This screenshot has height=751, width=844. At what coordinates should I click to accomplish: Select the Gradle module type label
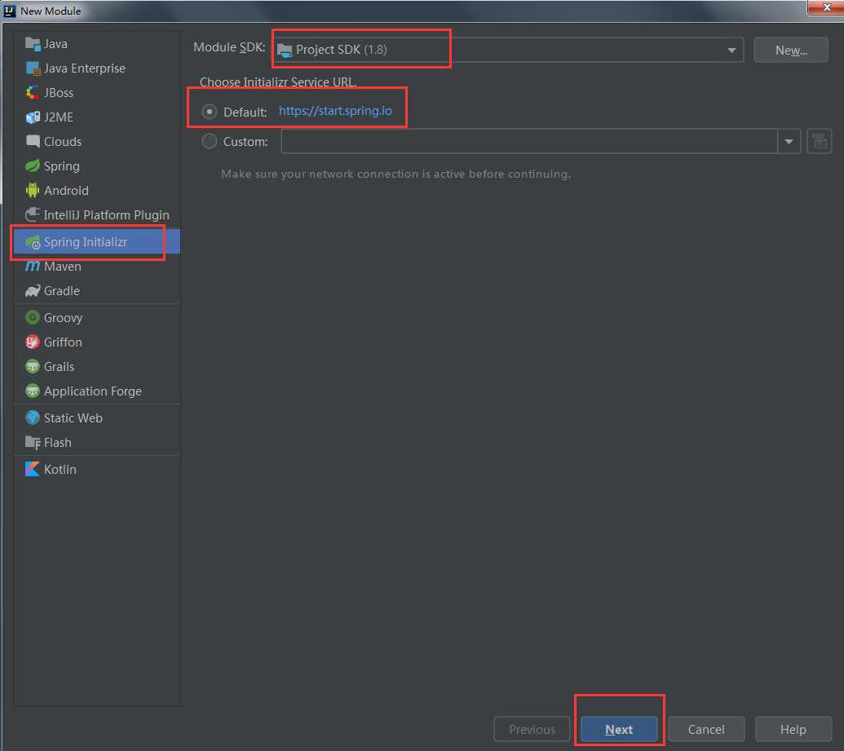62,291
